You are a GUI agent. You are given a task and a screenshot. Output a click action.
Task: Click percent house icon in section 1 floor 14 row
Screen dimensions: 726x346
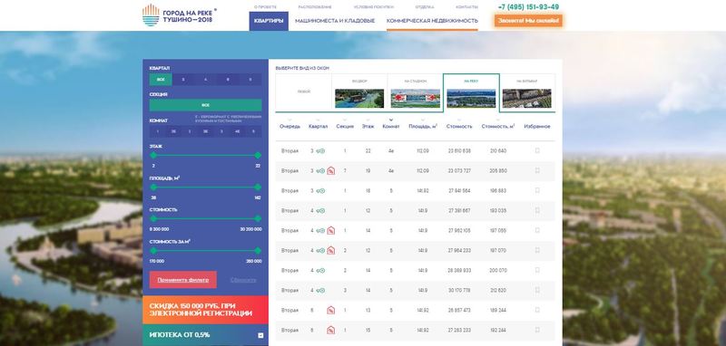(330, 230)
